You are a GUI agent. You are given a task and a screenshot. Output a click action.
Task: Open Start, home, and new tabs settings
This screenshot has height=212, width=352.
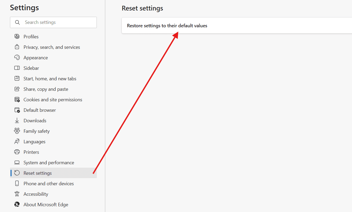pyautogui.click(x=50, y=79)
